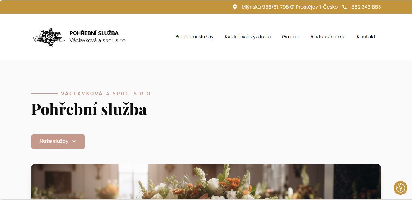Image resolution: width=412 pixels, height=200 pixels.
Task: Select Rozloučíme se in navigation
Action: coord(328,37)
